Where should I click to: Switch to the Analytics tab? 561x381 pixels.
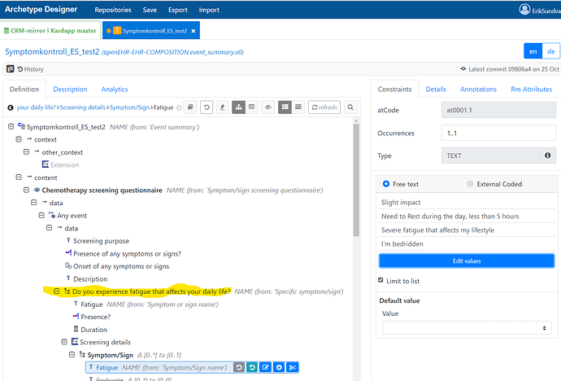pyautogui.click(x=115, y=90)
